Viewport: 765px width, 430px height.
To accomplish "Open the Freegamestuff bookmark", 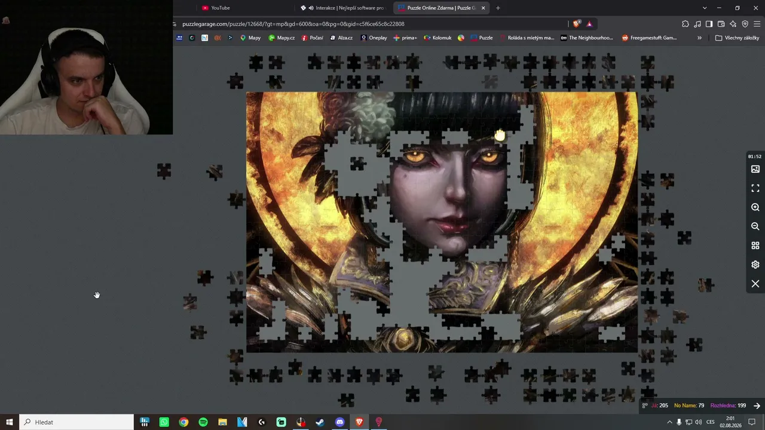I will 649,38.
